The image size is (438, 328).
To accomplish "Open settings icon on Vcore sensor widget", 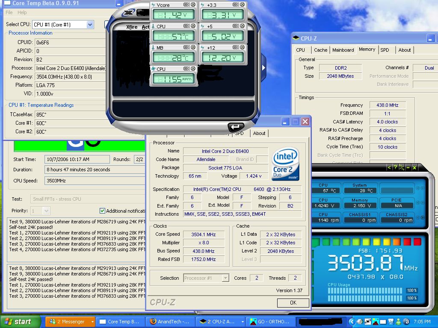I will click(186, 5).
